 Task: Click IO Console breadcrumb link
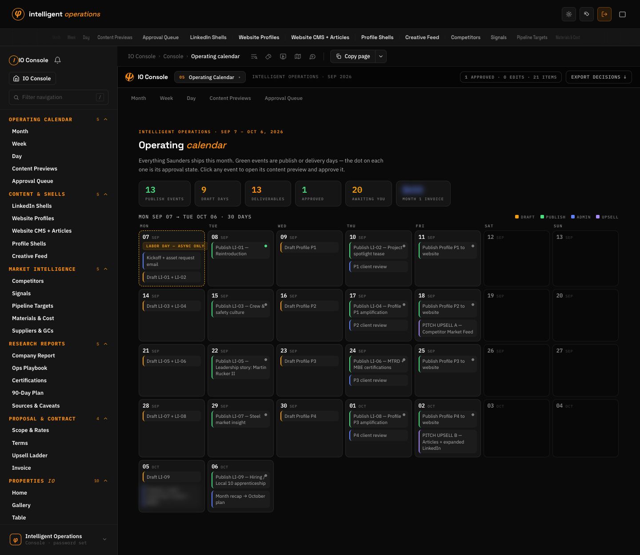tap(142, 56)
